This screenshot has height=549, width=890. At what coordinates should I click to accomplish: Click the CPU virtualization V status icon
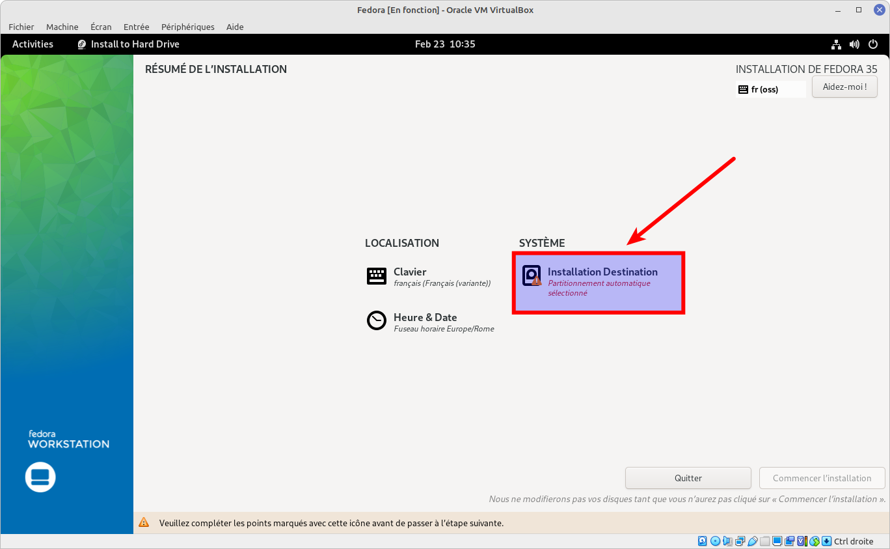coord(803,541)
